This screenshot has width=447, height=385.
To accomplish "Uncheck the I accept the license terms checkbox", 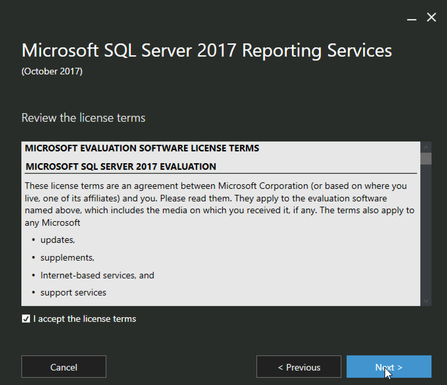I will pyautogui.click(x=26, y=319).
